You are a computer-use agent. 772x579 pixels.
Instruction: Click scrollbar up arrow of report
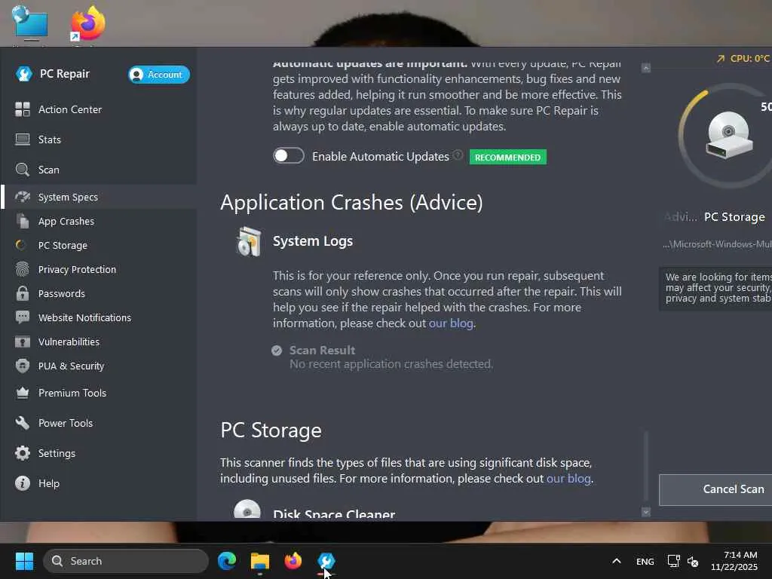coord(646,68)
